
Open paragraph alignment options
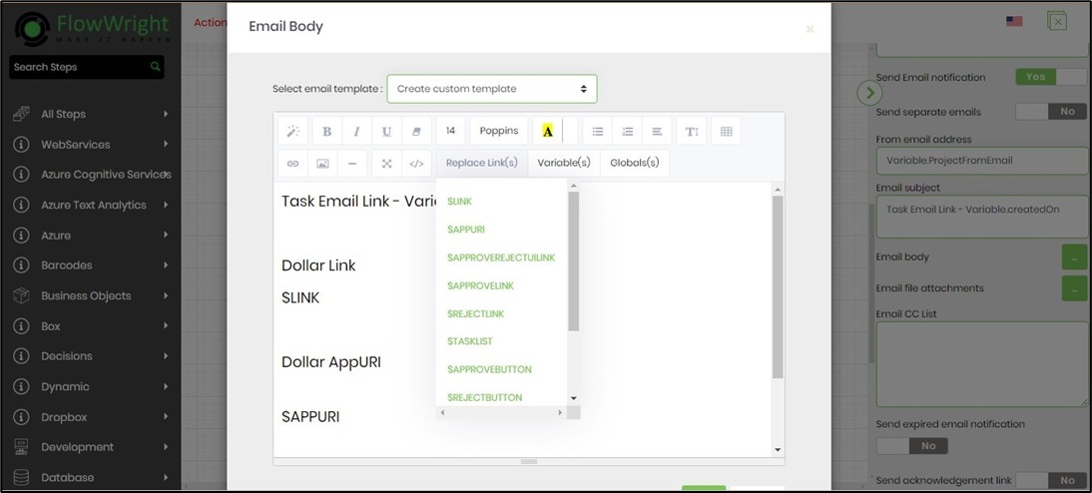tap(657, 131)
